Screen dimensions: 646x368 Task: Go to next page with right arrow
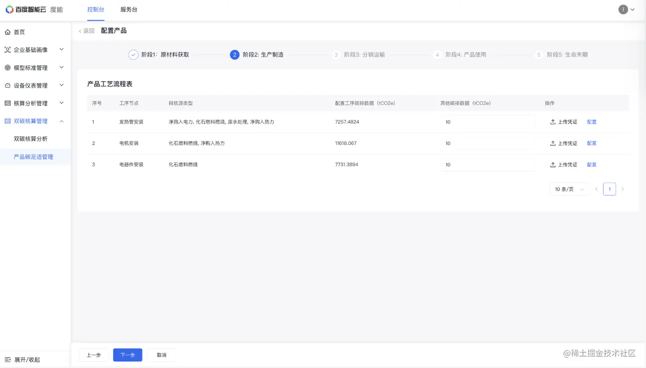[x=623, y=189]
